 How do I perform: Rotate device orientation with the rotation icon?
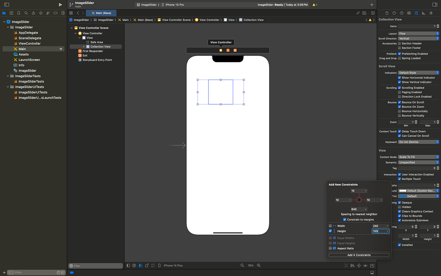146,266
